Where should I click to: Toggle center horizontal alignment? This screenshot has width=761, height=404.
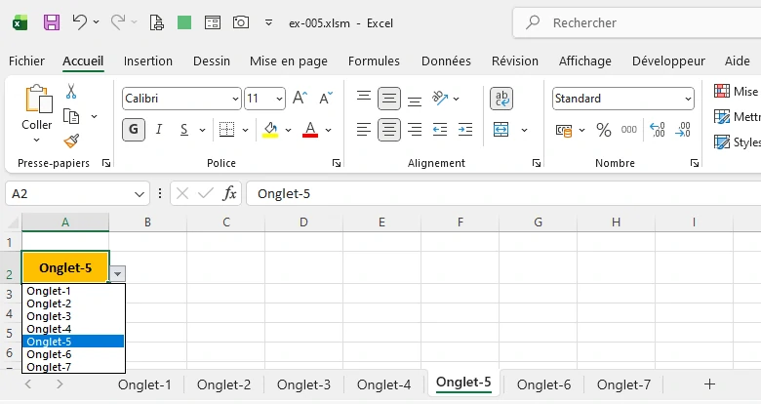coord(389,130)
